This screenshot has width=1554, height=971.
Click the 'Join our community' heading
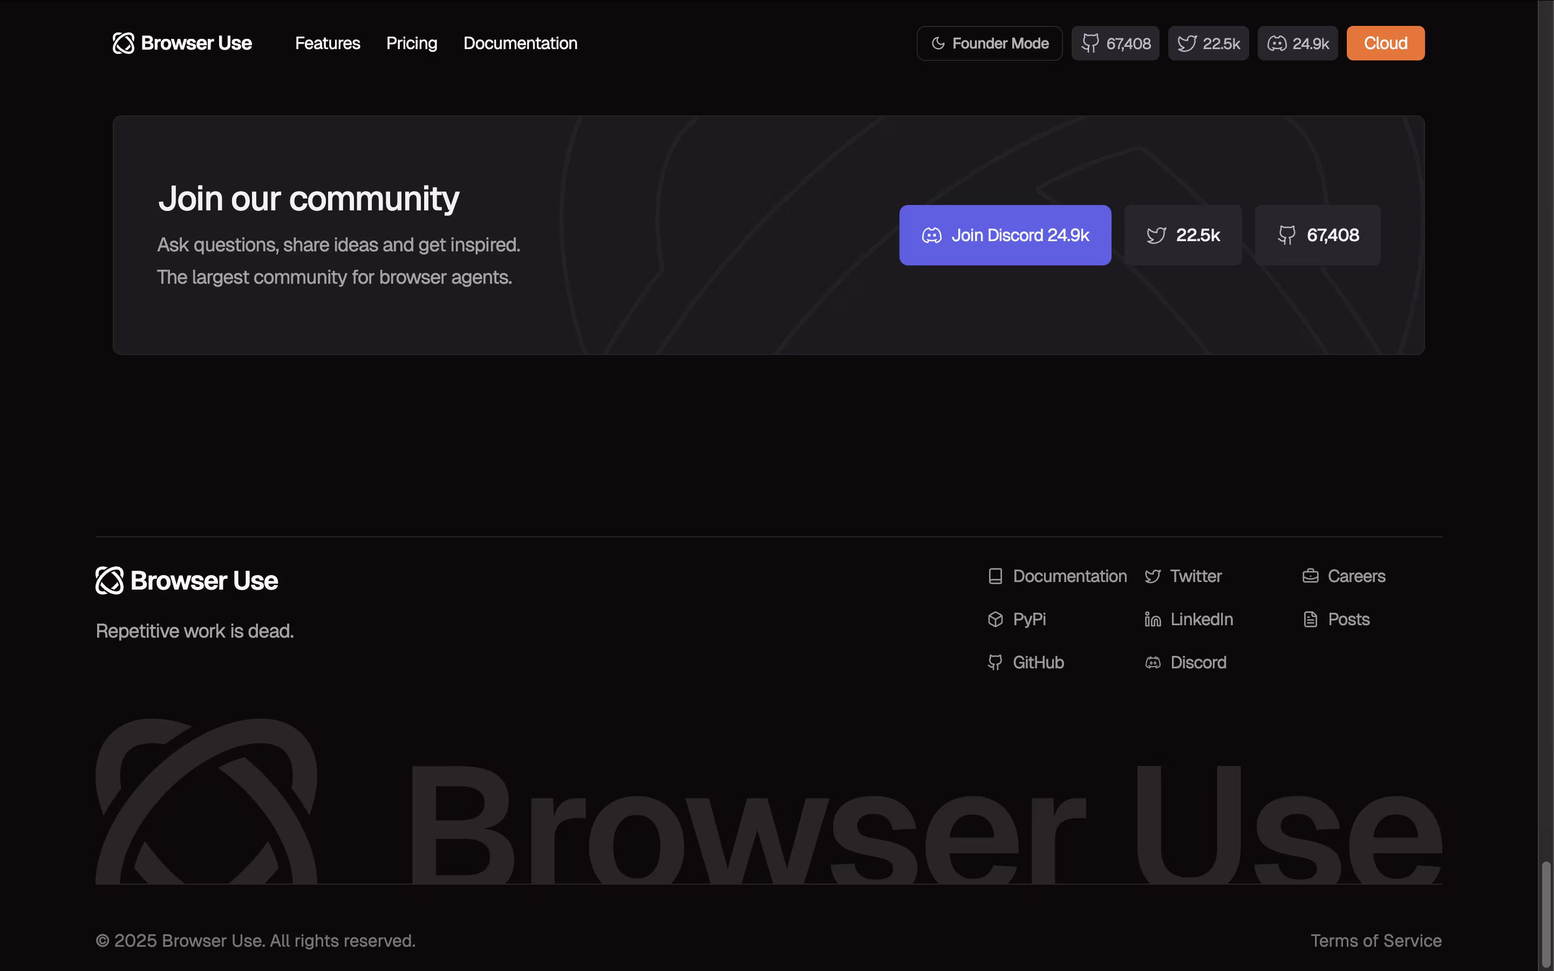point(309,199)
